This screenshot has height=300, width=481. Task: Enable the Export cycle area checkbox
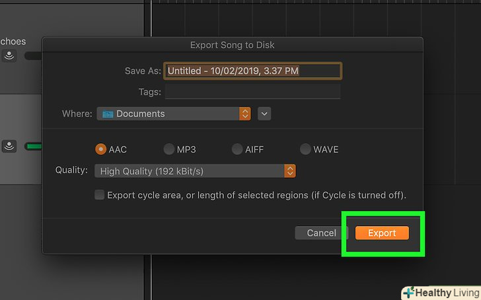100,195
